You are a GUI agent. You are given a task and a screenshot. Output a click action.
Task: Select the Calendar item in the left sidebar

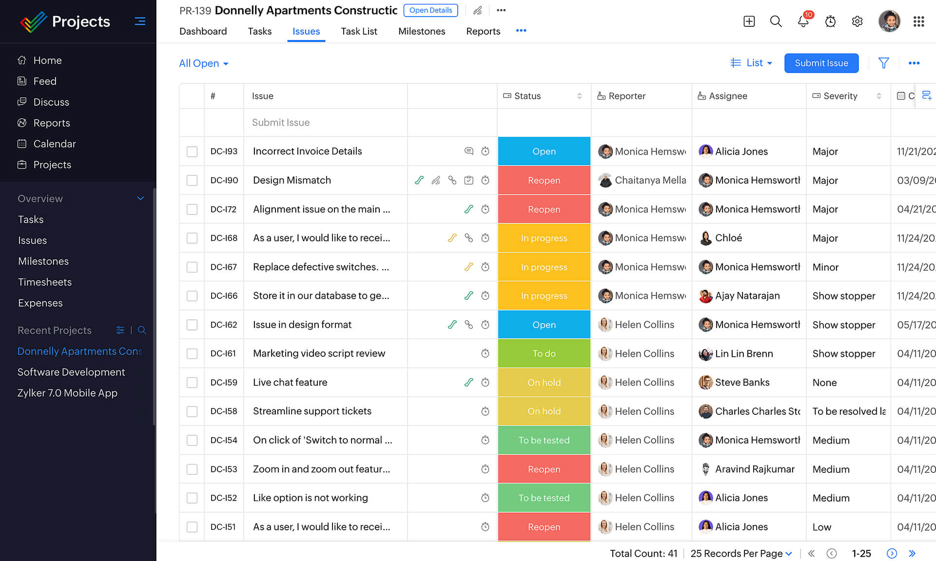[54, 143]
